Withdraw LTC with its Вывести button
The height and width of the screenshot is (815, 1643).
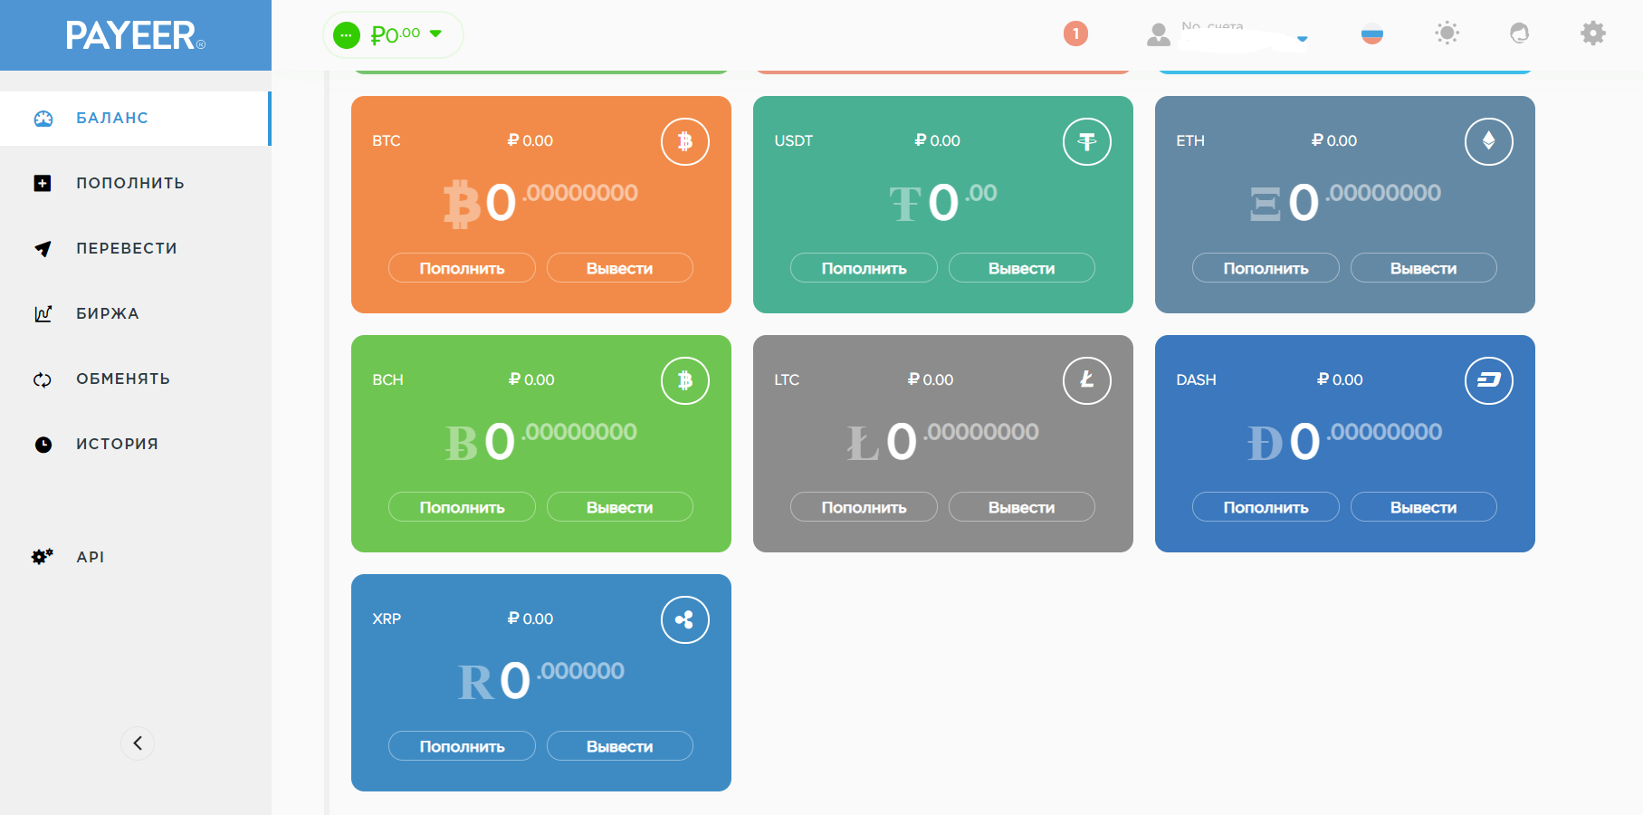pos(1022,507)
